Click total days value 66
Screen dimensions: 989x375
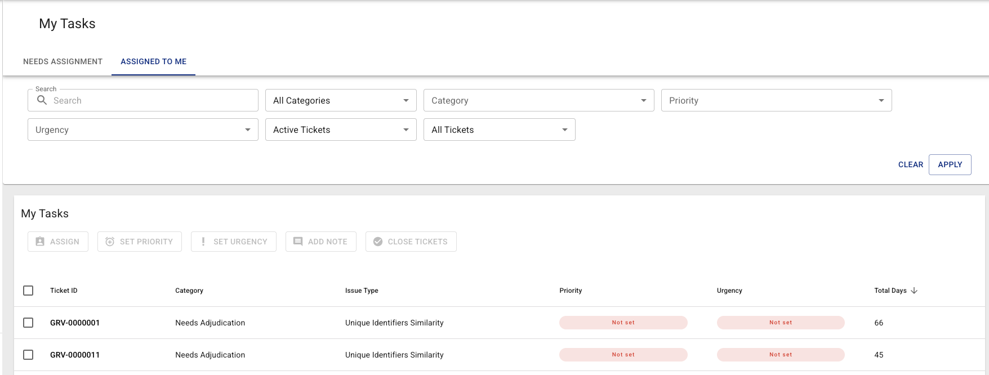coord(879,323)
